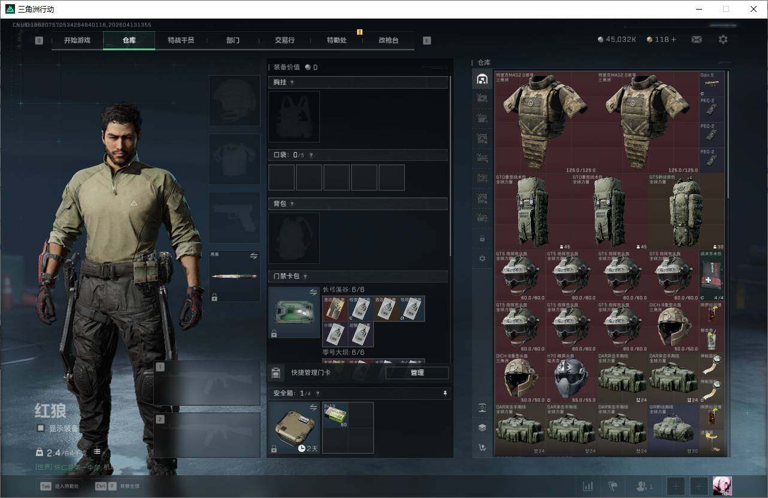This screenshot has height=498, width=768.
Task: Click the help icon next to 门禁卡包
Action: 305,277
